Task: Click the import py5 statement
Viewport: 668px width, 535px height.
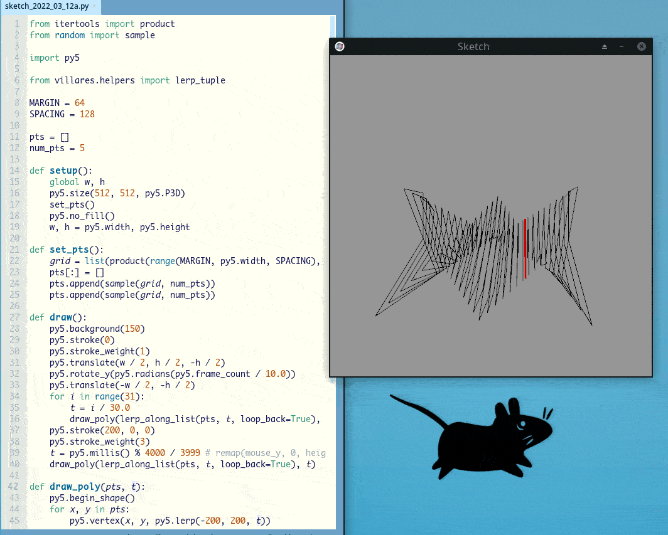Action: tap(54, 58)
